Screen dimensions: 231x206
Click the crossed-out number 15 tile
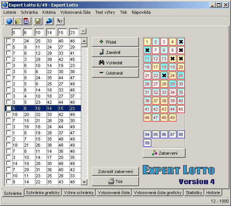[x=181, y=59]
